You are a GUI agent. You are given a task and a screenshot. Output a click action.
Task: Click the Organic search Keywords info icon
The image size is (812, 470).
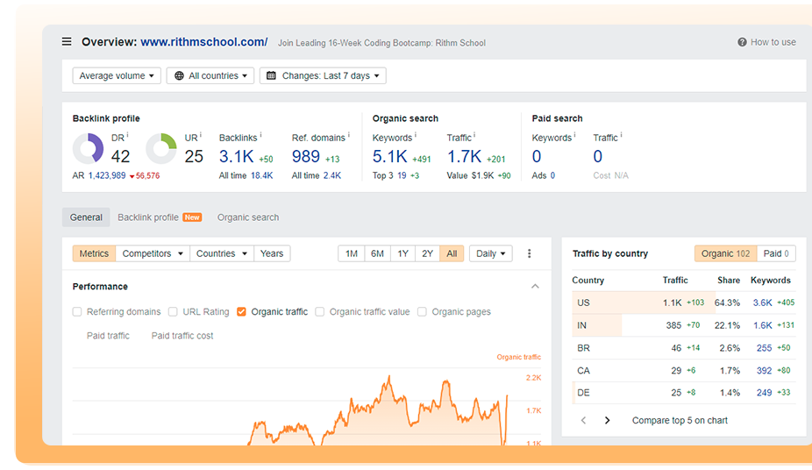[416, 135]
